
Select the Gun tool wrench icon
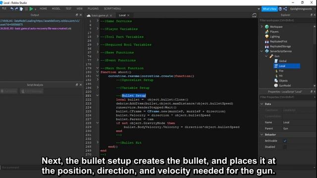tap(271, 56)
